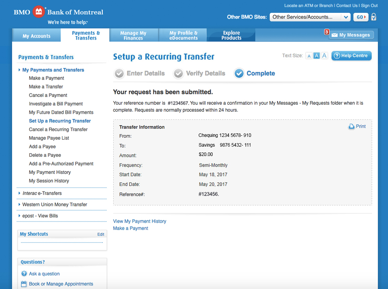This screenshot has height=289, width=388.
Task: Open the Other Services/Accounts dropdown
Action: (x=309, y=17)
